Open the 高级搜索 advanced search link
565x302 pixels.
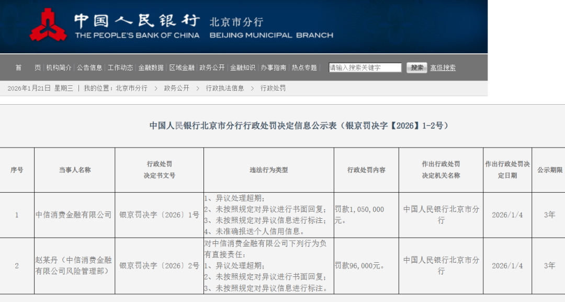(x=443, y=68)
